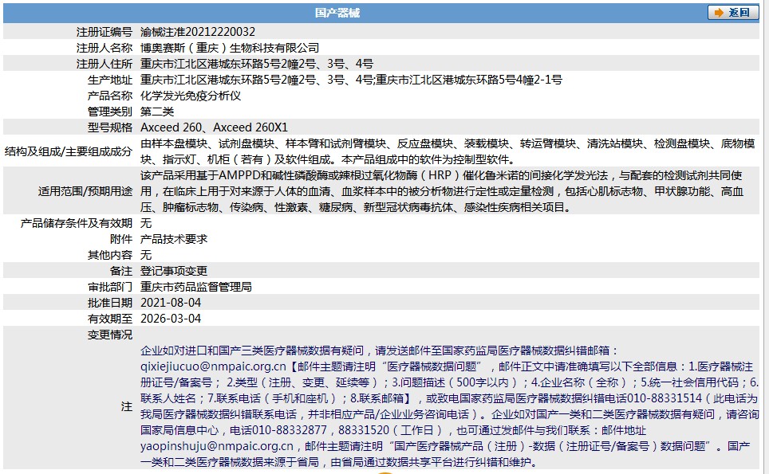Click the 返回 back button
Screen dimensions: 769x474
733,13
